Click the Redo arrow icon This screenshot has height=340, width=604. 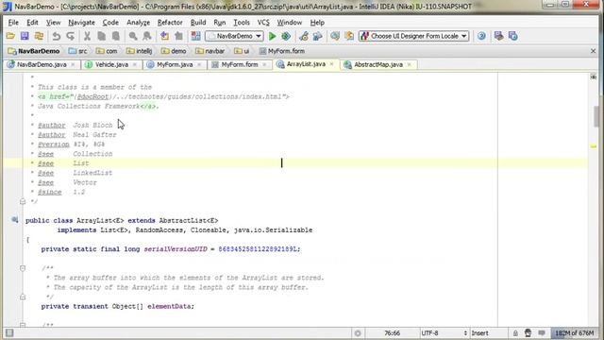point(71,36)
